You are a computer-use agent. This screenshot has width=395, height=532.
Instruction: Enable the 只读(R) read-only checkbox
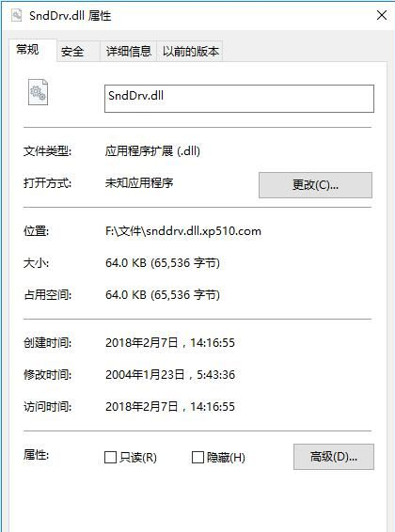(110, 457)
